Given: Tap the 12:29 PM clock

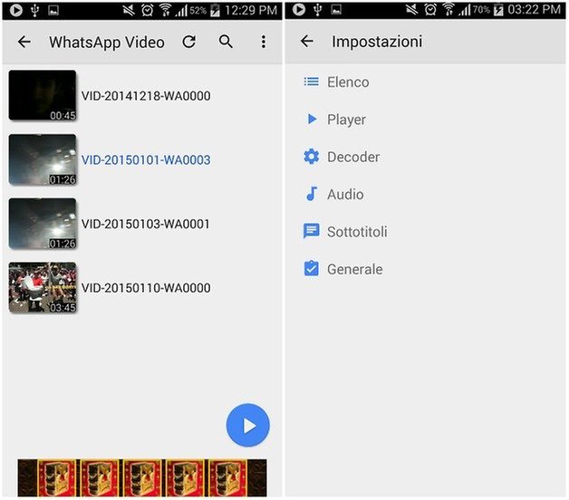Looking at the screenshot, I should click(x=251, y=10).
